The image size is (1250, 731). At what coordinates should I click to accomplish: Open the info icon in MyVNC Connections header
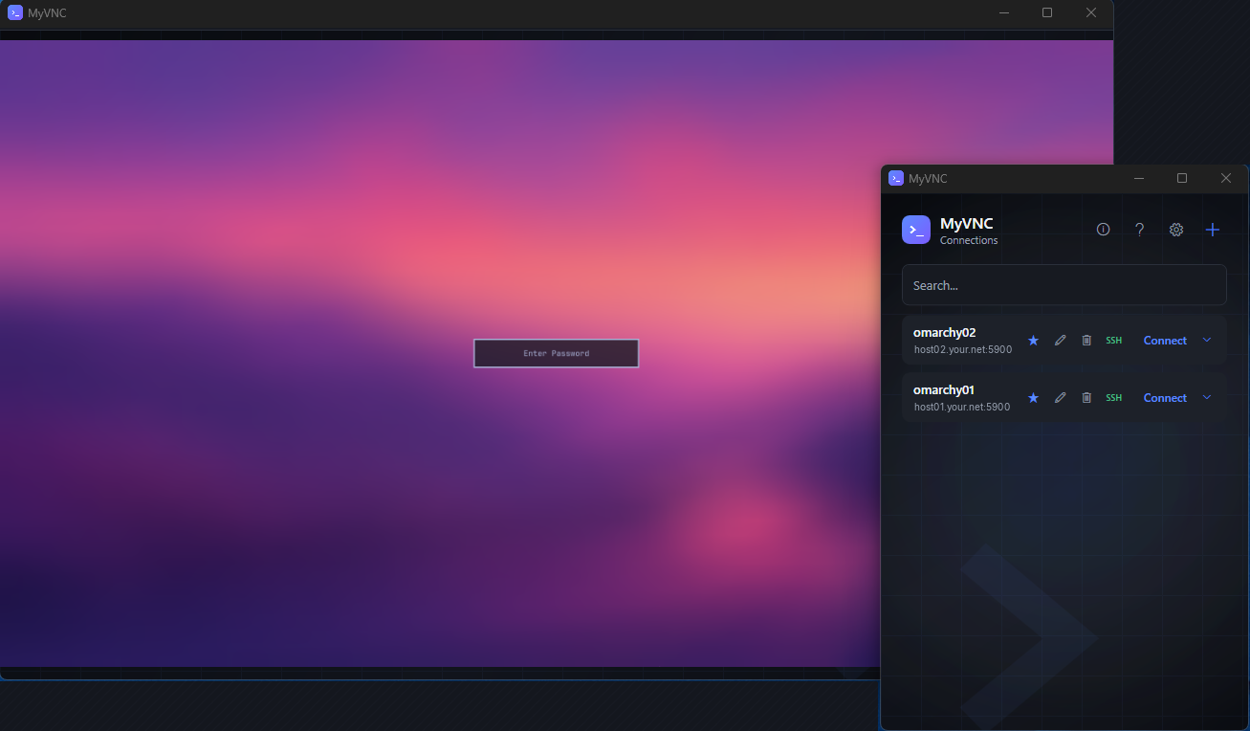pyautogui.click(x=1103, y=230)
